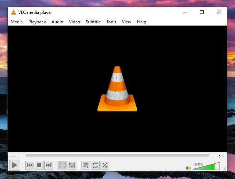Open the Media menu

(17, 22)
